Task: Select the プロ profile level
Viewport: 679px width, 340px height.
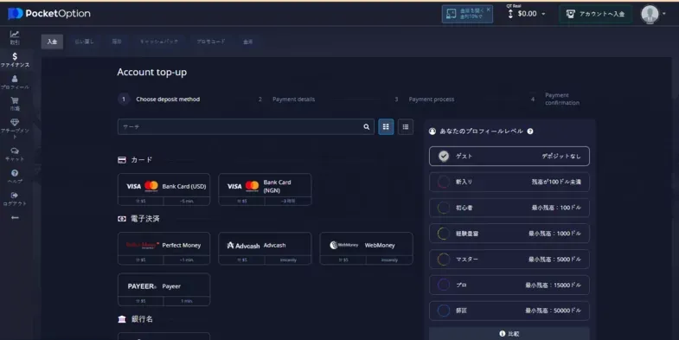Action: pyautogui.click(x=509, y=285)
